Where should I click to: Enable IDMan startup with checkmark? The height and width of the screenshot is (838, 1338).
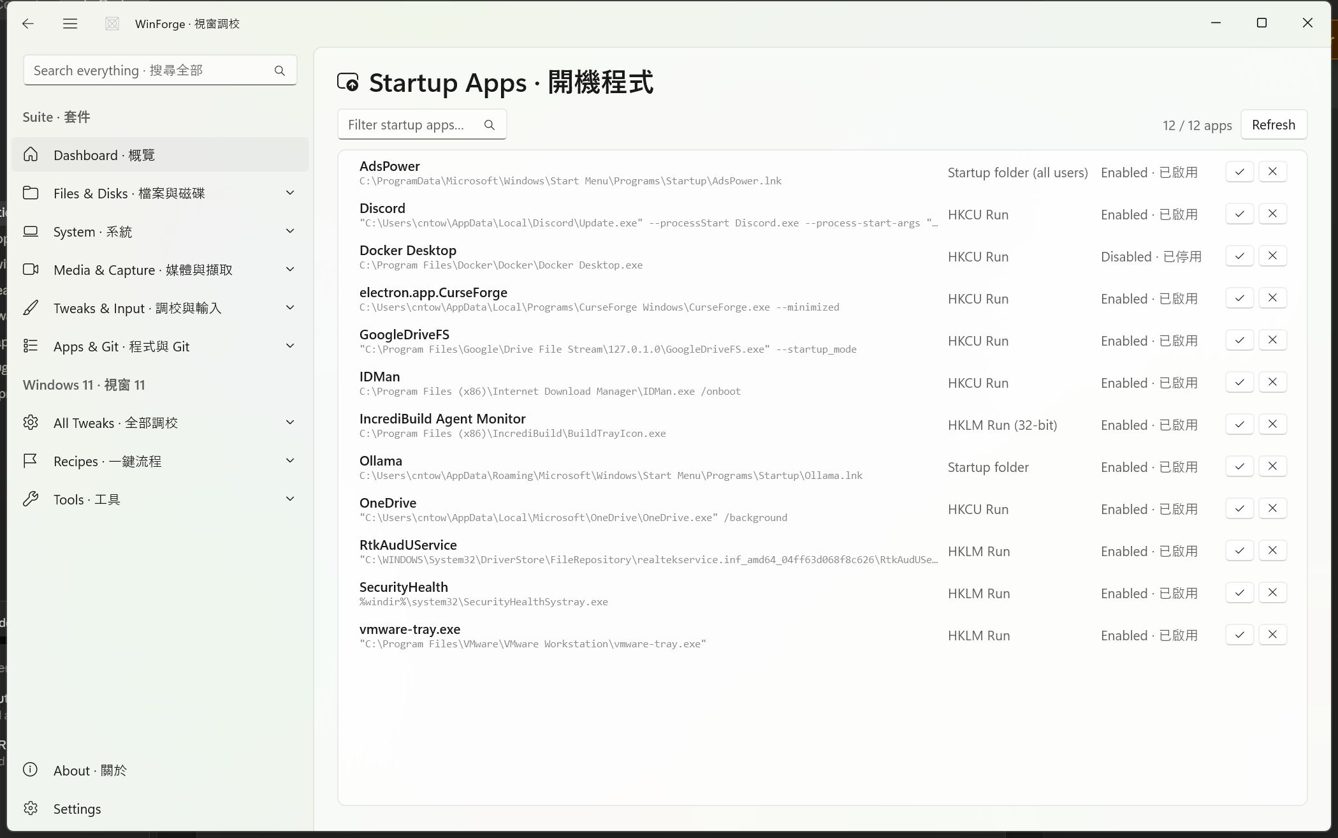point(1239,382)
